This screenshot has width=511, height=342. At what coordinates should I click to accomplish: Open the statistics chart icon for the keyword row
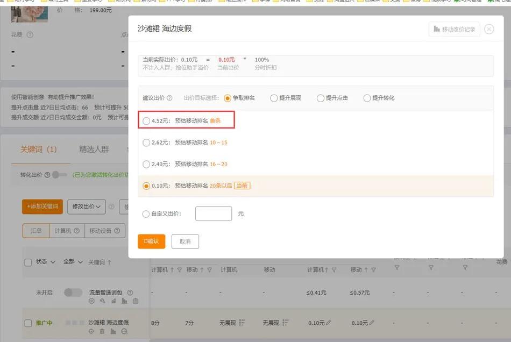pyautogui.click(x=113, y=331)
